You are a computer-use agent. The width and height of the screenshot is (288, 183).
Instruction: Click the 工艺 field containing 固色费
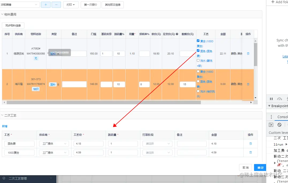click(19, 144)
